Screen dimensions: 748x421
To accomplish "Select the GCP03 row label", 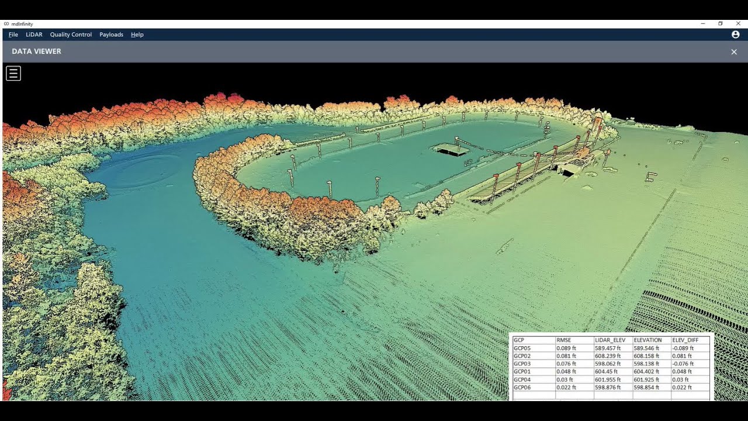I will [534, 364].
